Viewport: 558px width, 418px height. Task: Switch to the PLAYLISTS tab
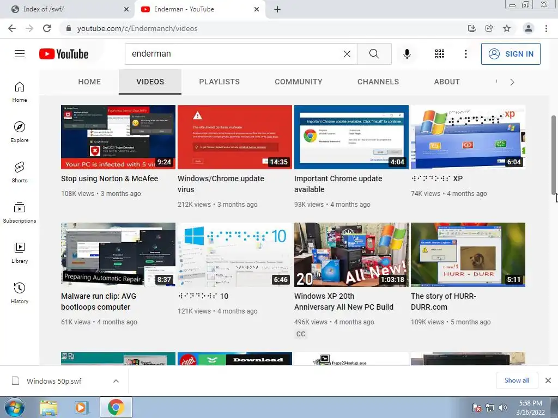tap(219, 82)
